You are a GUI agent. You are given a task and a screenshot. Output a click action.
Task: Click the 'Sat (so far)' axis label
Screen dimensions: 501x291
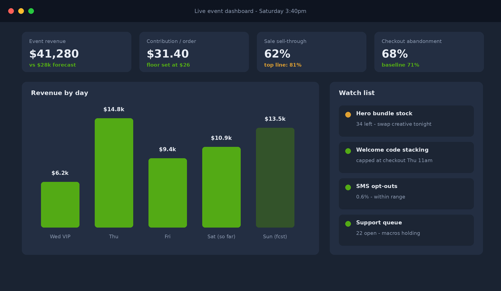click(221, 236)
